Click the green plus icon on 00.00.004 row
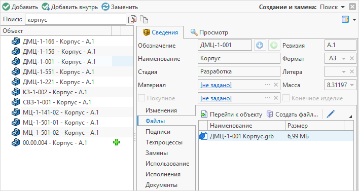The height and width of the screenshot is (191, 359). pos(116,142)
